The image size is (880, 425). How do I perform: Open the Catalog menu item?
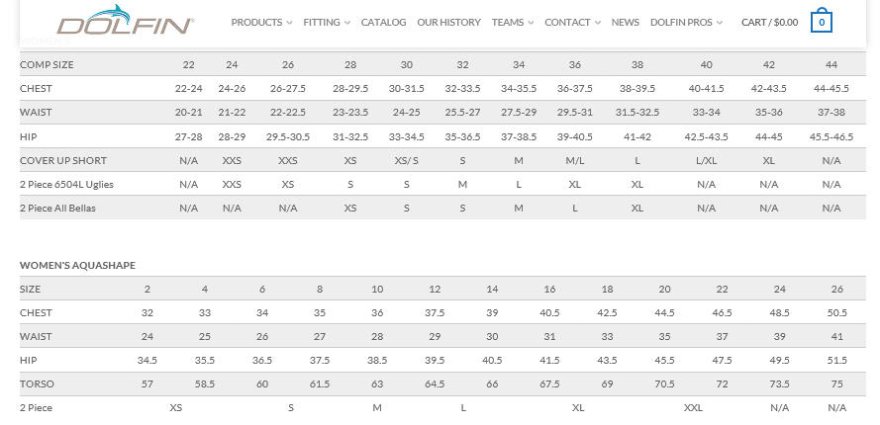click(383, 23)
